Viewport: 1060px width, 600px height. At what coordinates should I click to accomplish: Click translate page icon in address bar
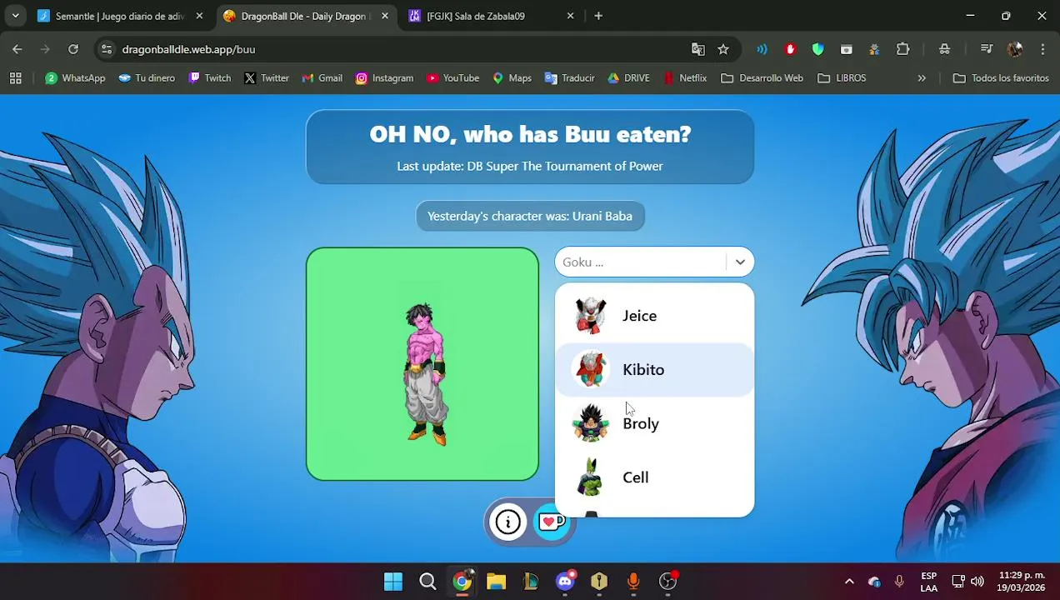pyautogui.click(x=698, y=49)
